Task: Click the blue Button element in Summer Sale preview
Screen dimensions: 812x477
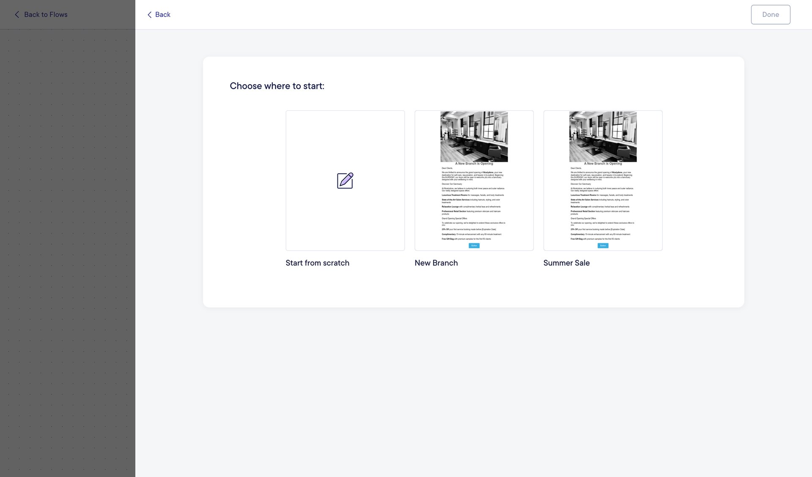Action: click(603, 245)
